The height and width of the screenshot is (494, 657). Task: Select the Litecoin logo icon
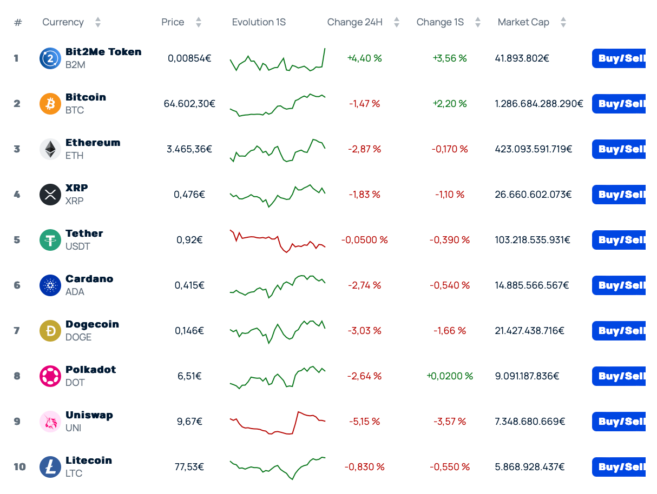(50, 467)
